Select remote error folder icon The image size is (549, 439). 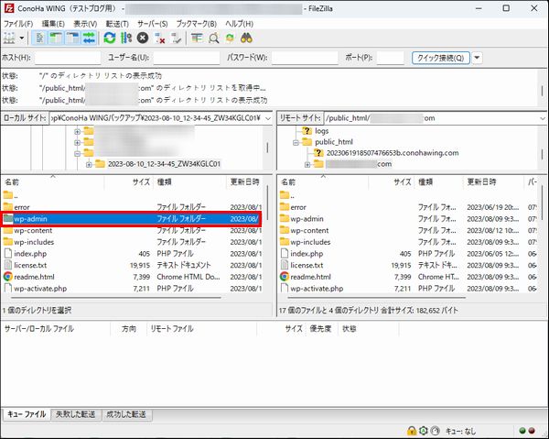(285, 207)
